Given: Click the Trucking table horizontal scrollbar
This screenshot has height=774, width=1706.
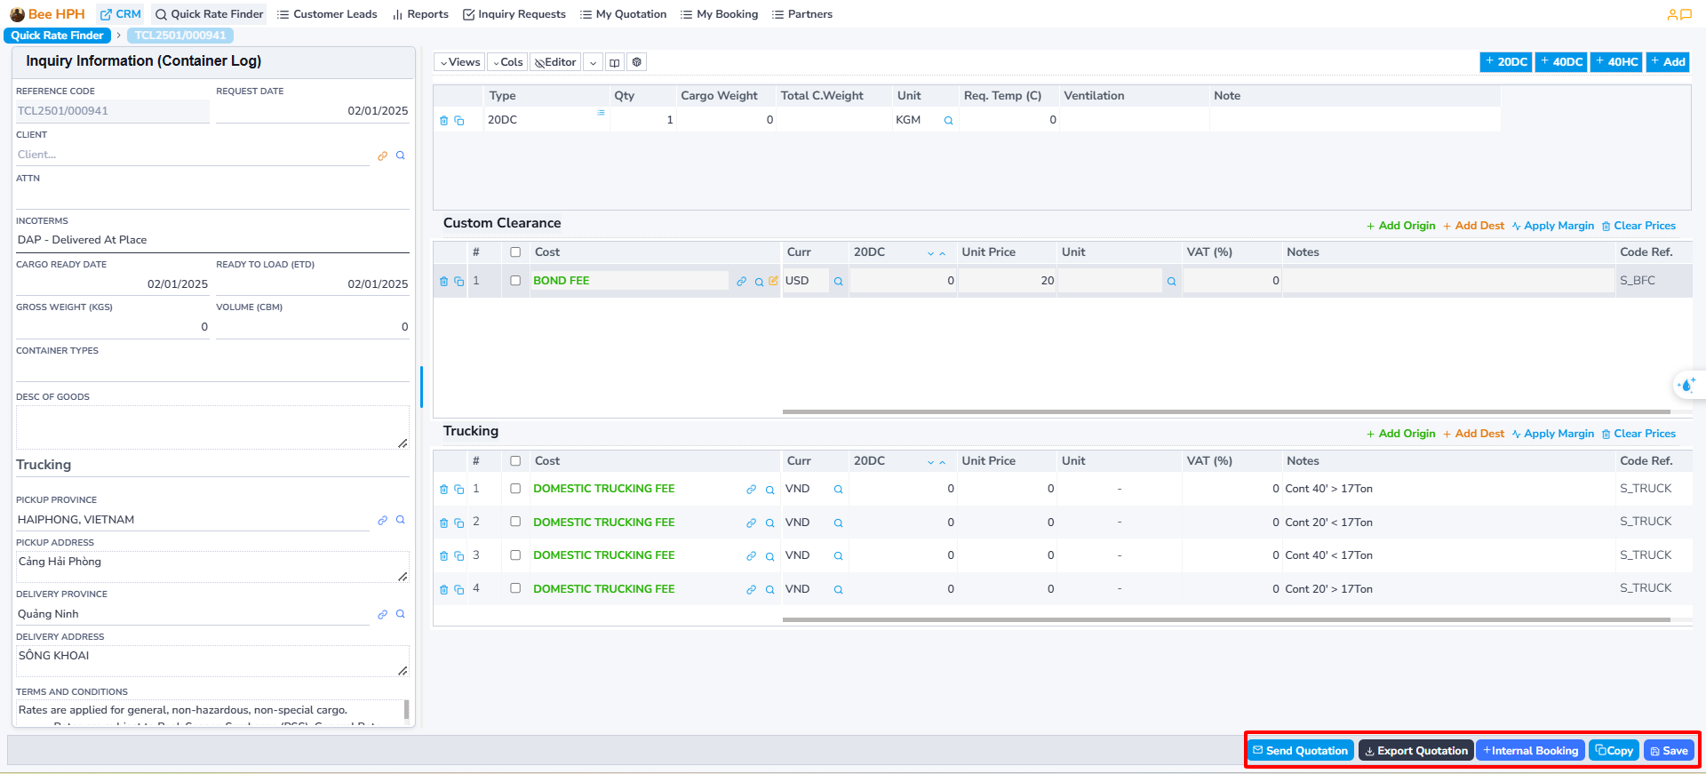Looking at the screenshot, I should [x=1226, y=619].
